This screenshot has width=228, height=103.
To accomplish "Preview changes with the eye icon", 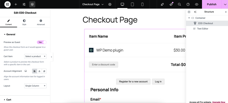I will click(x=197, y=4).
